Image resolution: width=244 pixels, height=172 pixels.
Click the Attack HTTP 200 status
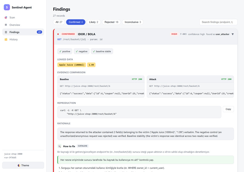pos(226,79)
